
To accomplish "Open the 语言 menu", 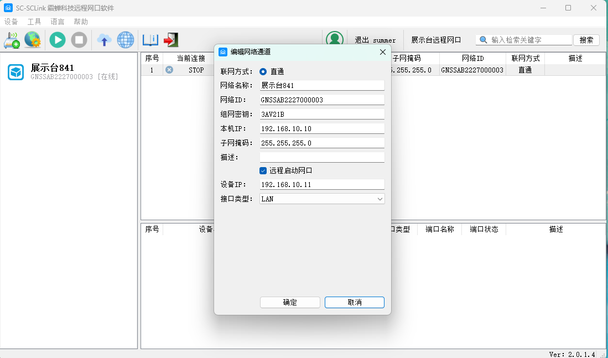I will [58, 22].
